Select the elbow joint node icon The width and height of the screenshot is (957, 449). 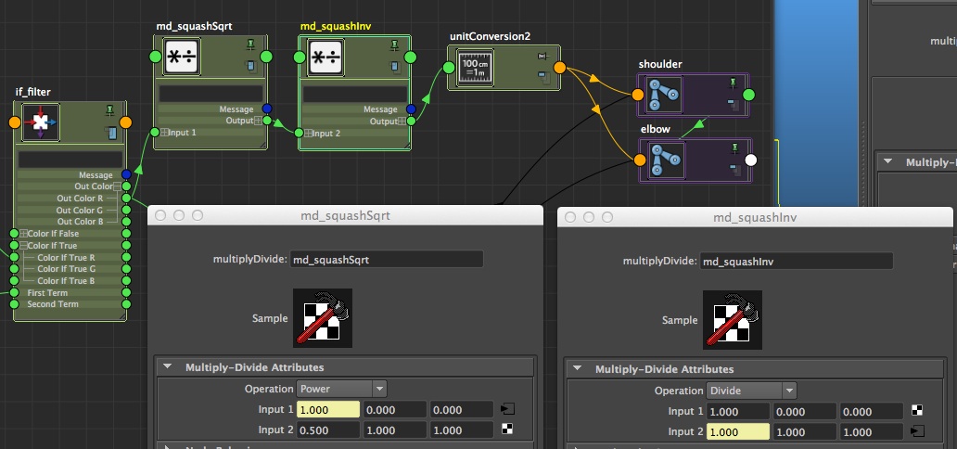662,159
